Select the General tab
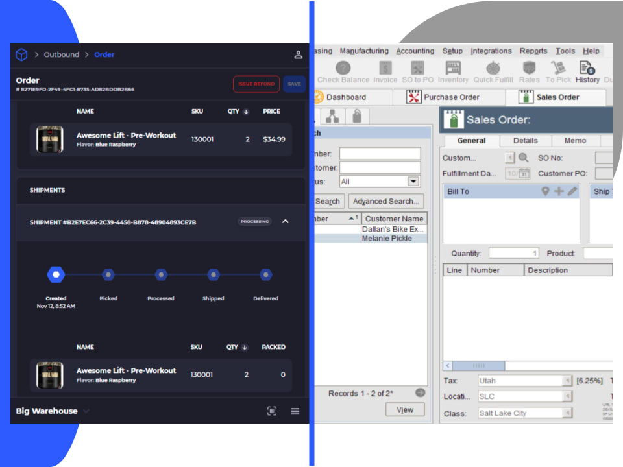623x467 pixels. point(471,141)
